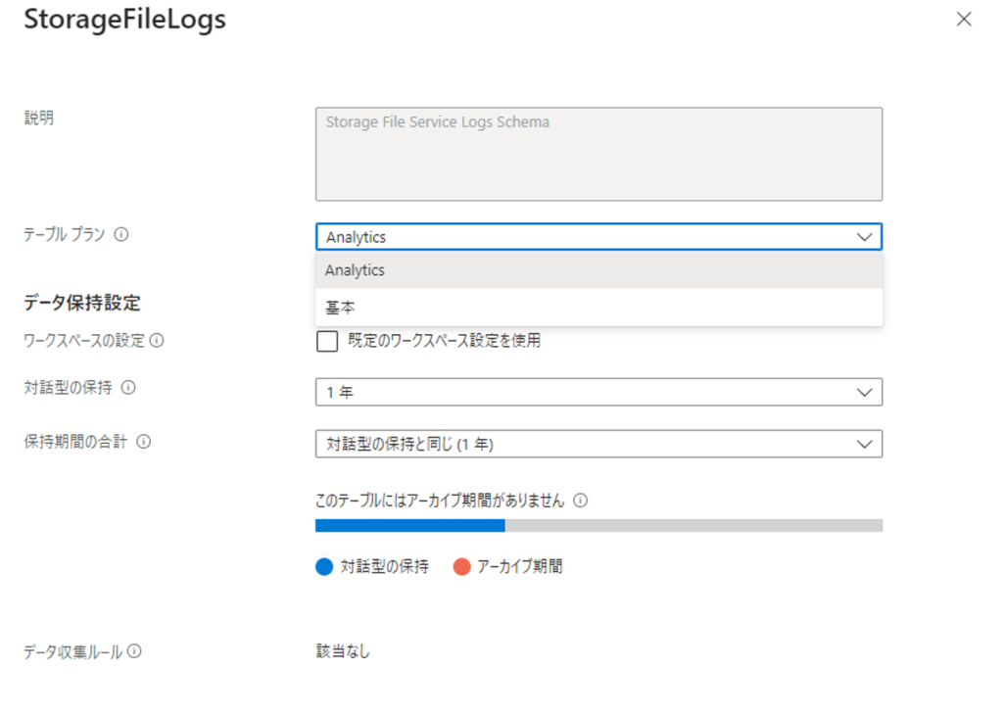Enable 既定のワークスペース設定を使用 checkbox
Viewport: 1003px width, 718px height.
click(x=328, y=341)
